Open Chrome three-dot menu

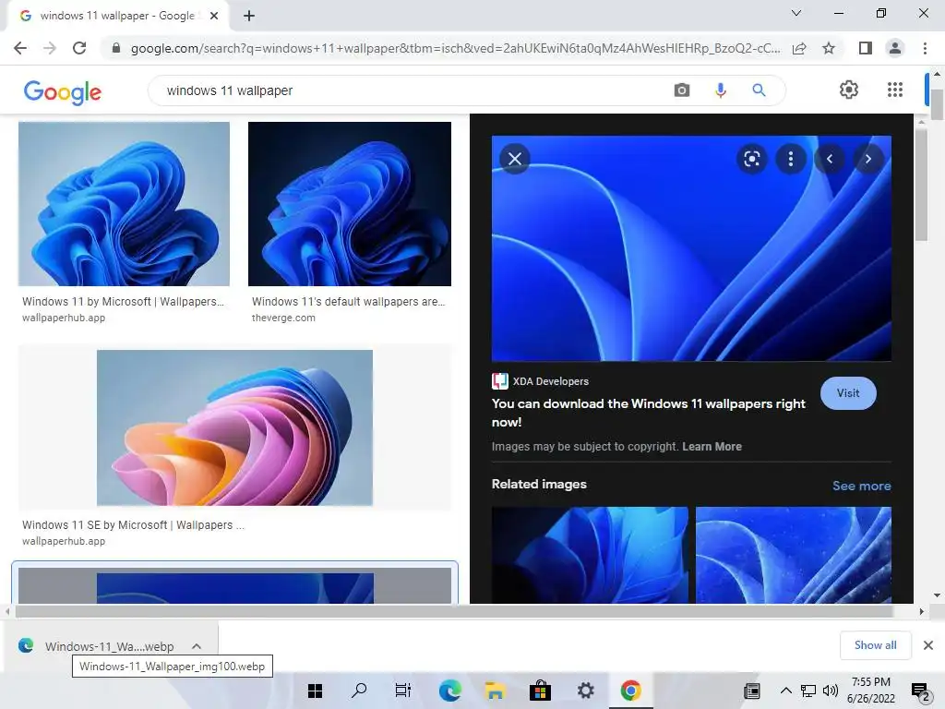tap(925, 48)
